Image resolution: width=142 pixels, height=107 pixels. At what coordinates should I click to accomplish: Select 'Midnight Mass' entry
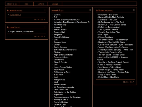59,80
